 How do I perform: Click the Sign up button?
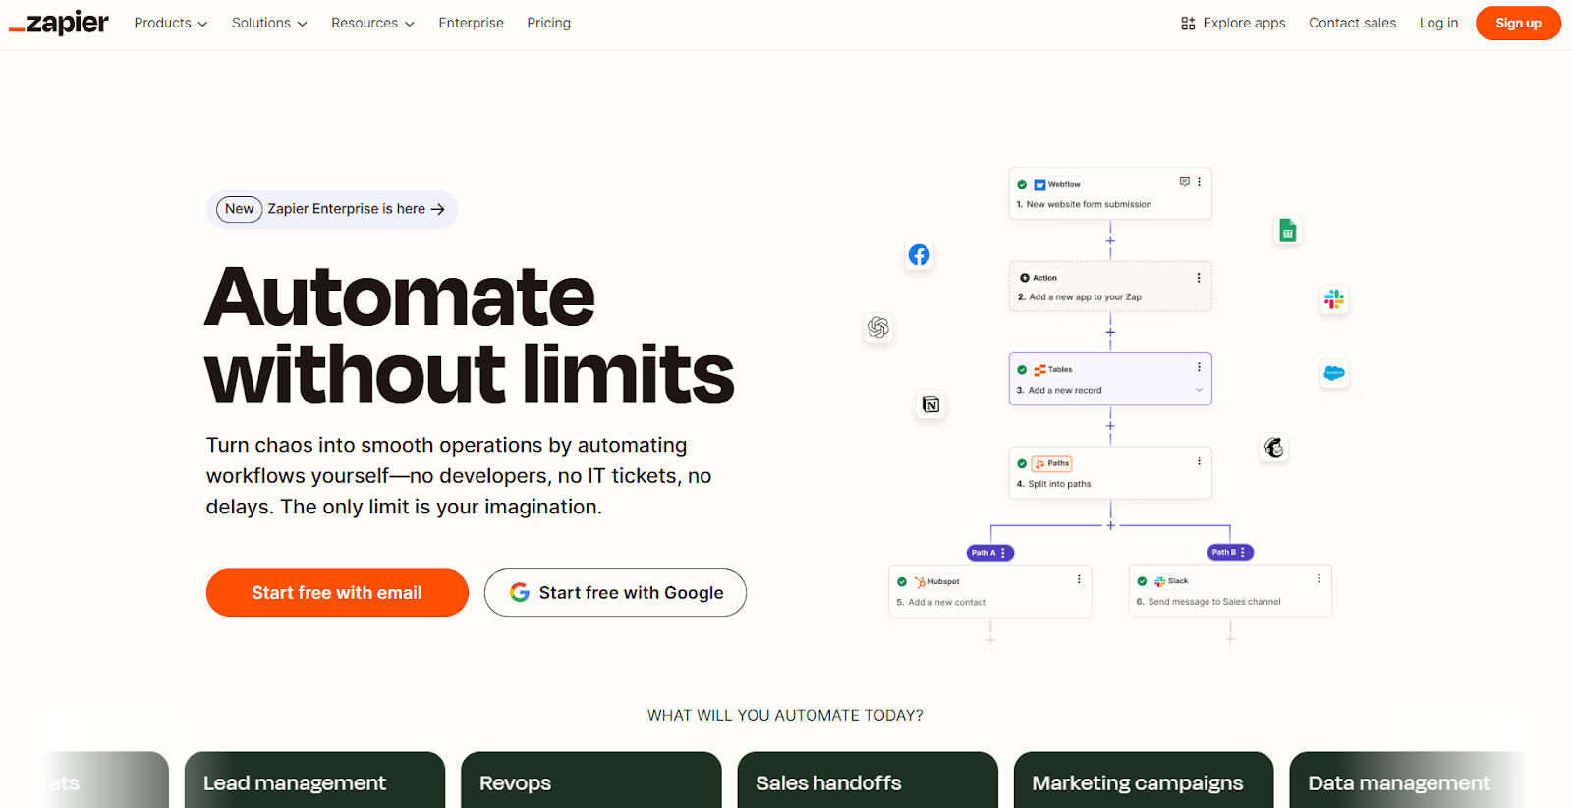[x=1518, y=23]
